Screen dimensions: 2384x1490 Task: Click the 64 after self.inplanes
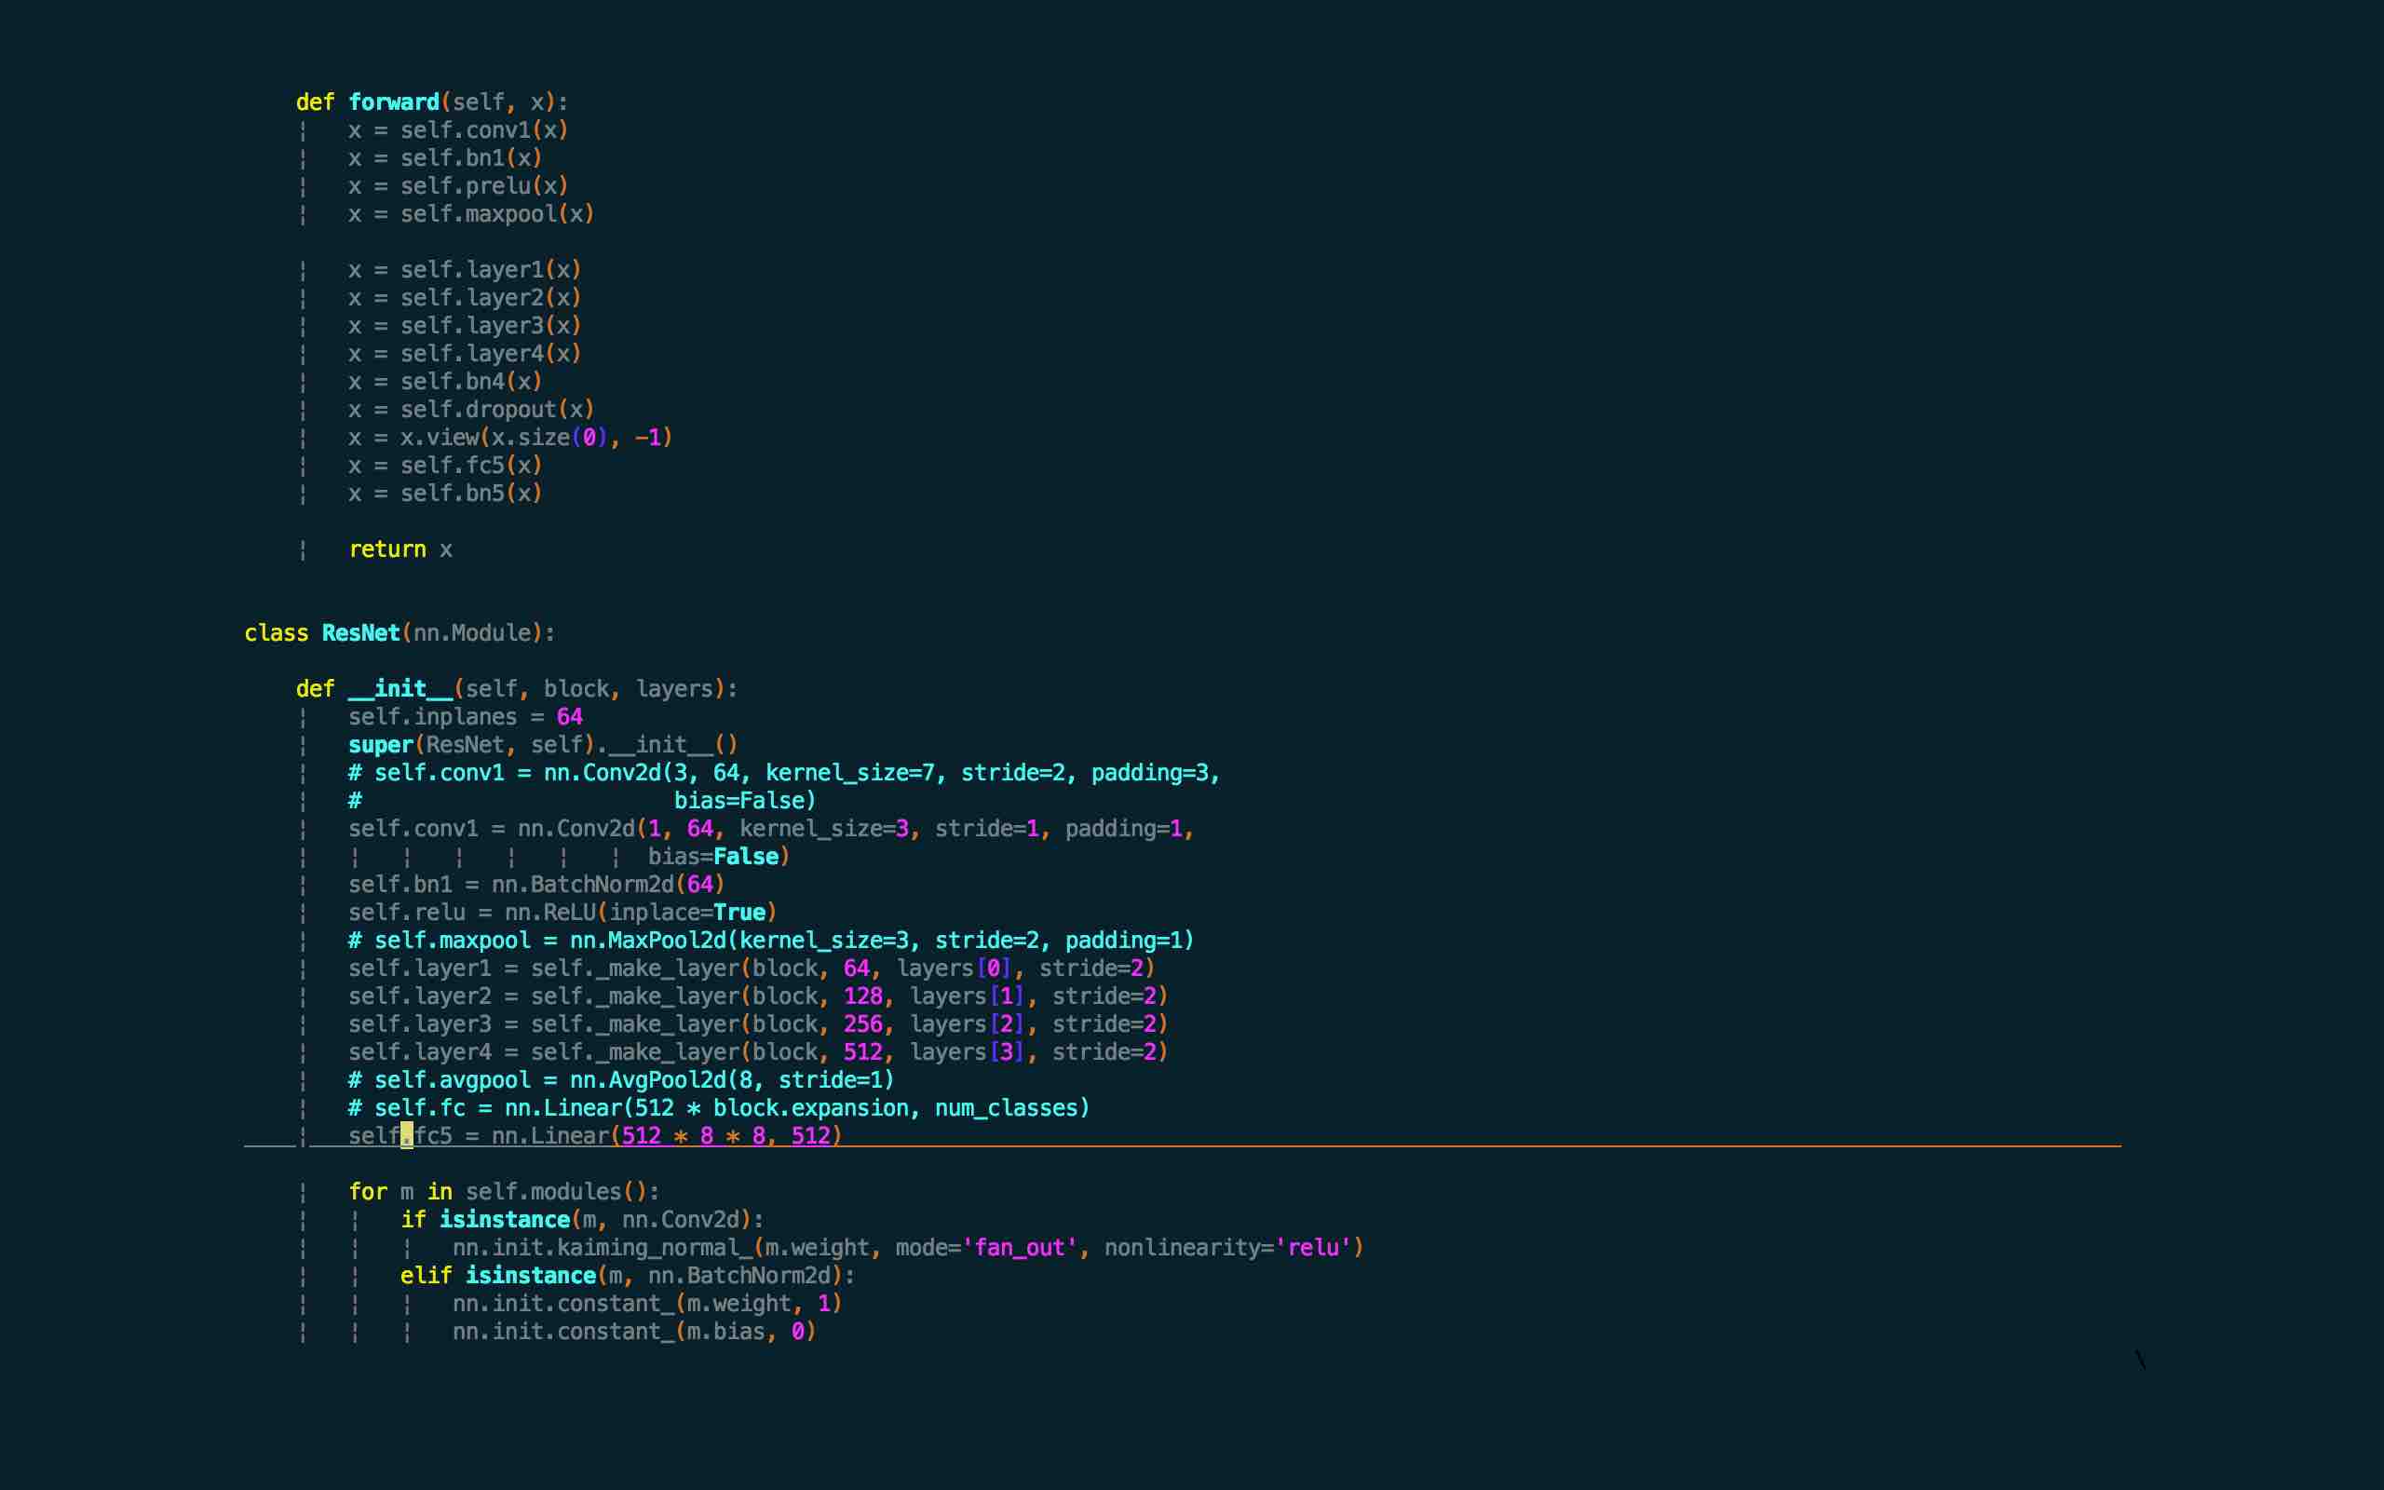[x=569, y=717]
